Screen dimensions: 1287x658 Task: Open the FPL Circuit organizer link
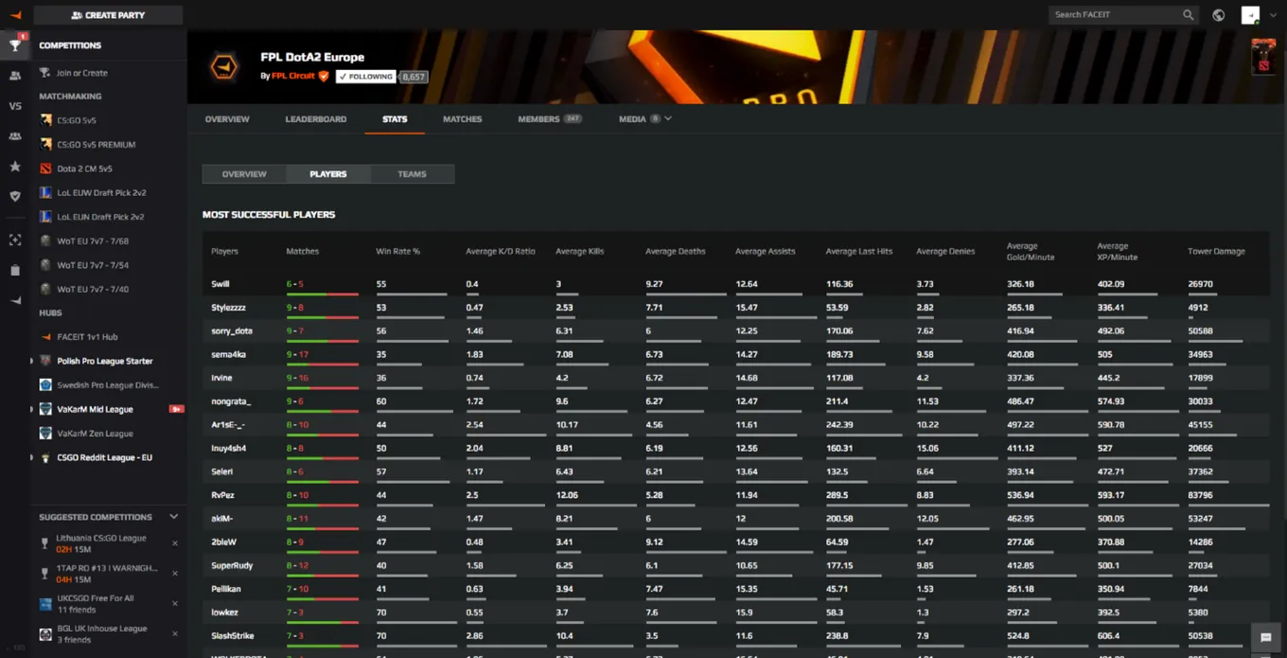293,77
